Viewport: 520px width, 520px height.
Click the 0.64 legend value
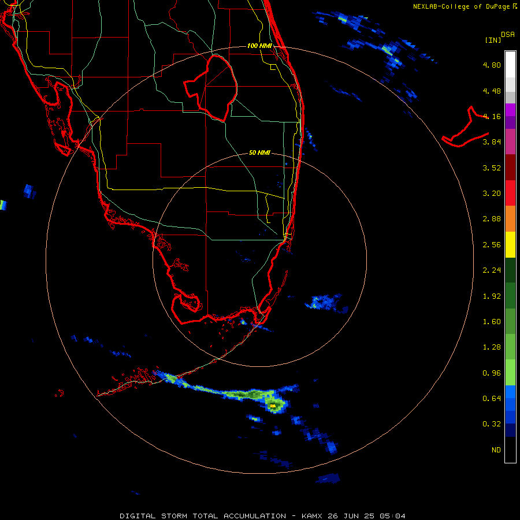pos(492,398)
